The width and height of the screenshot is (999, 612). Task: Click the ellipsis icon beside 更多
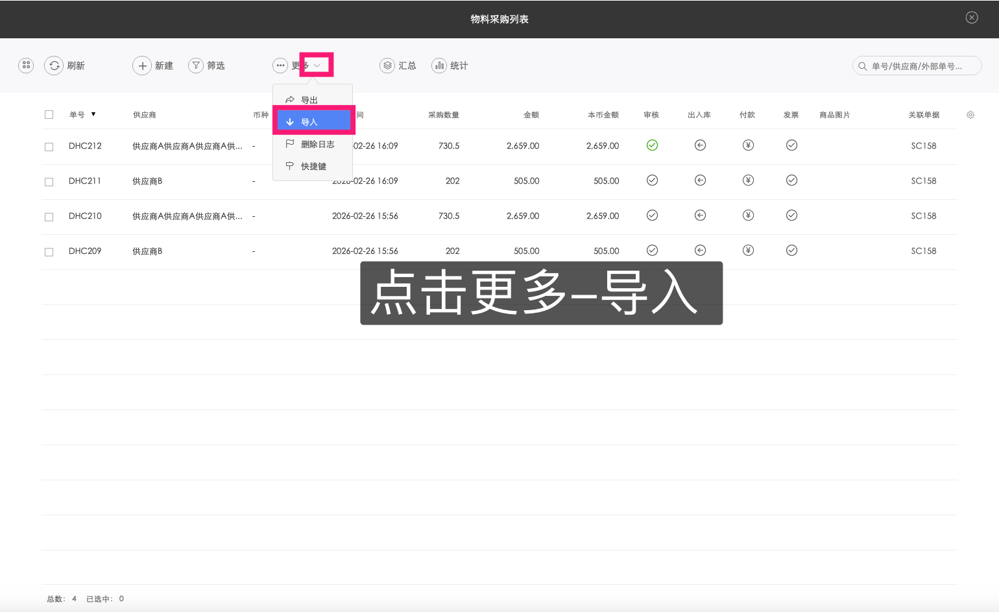[x=280, y=65]
